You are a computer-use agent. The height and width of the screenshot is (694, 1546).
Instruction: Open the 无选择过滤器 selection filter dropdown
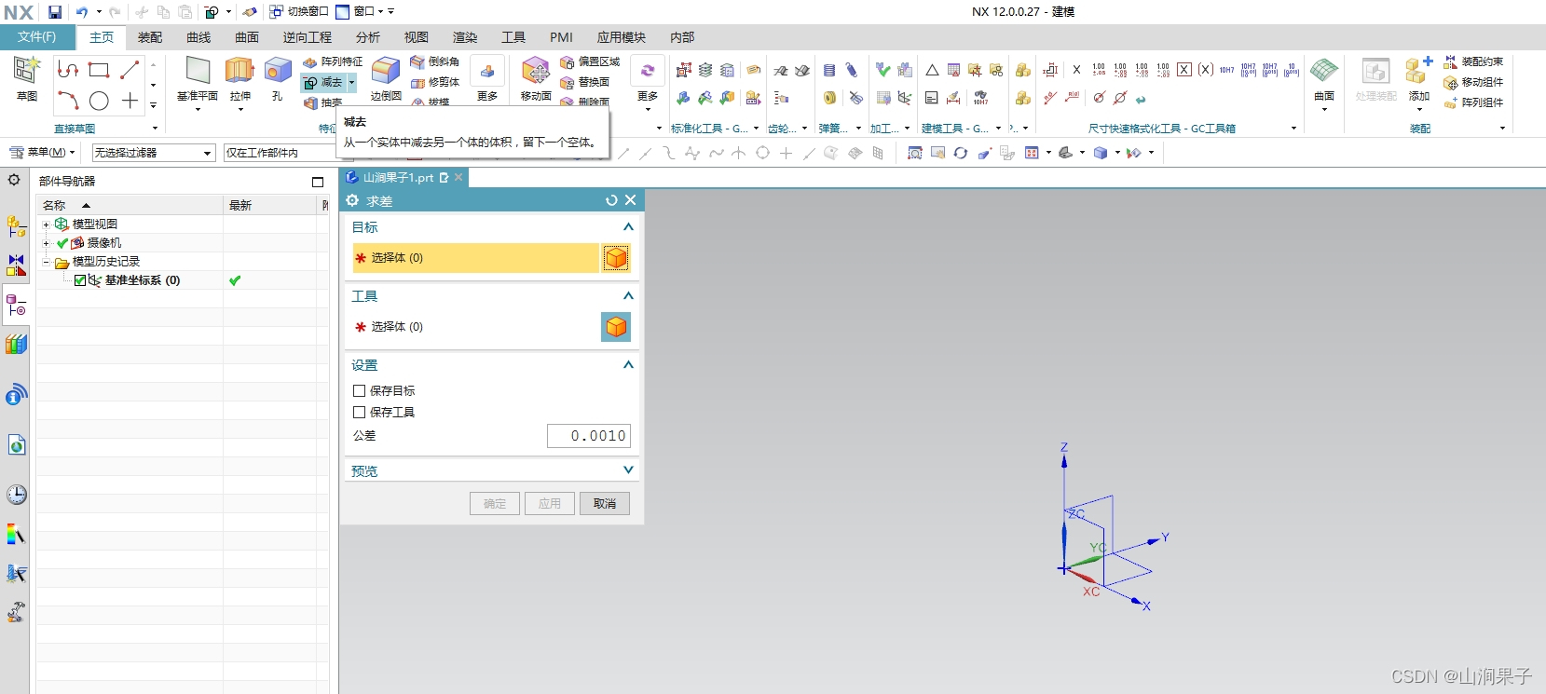(x=154, y=153)
